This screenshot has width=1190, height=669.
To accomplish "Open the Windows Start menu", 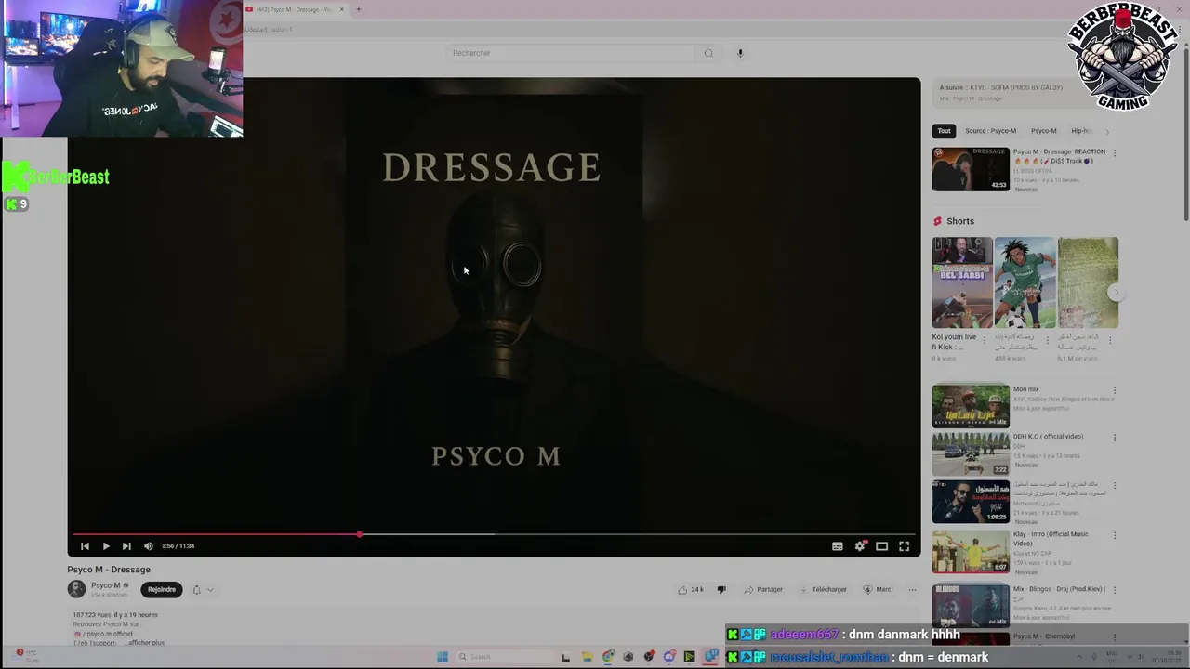I will (443, 657).
